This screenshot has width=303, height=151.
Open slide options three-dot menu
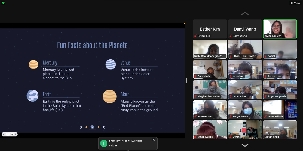click(x=16, y=134)
